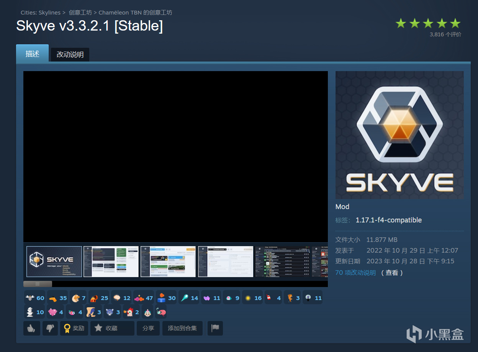Click the comet award badge showing 14

tap(189, 298)
